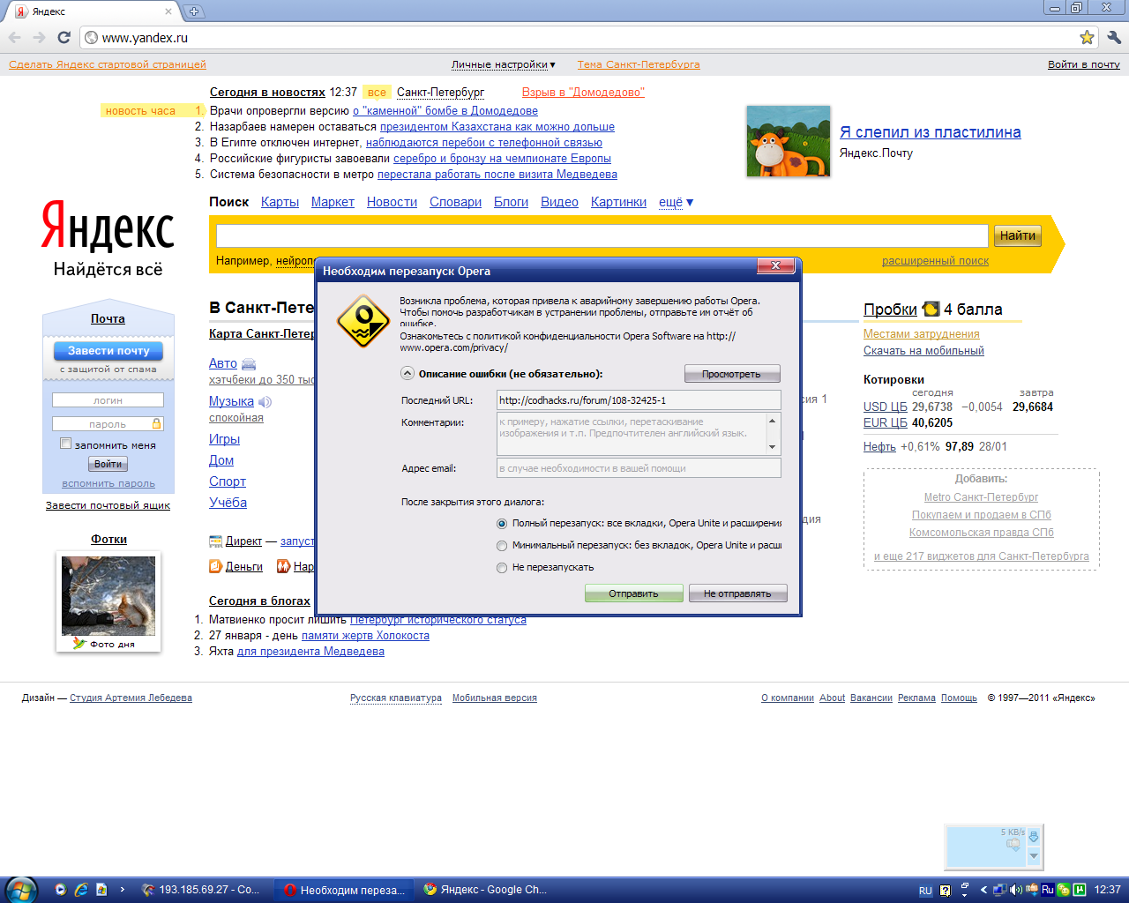This screenshot has height=903, width=1129.
Task: Launch Windows Media Player from quick launch
Action: [x=61, y=890]
